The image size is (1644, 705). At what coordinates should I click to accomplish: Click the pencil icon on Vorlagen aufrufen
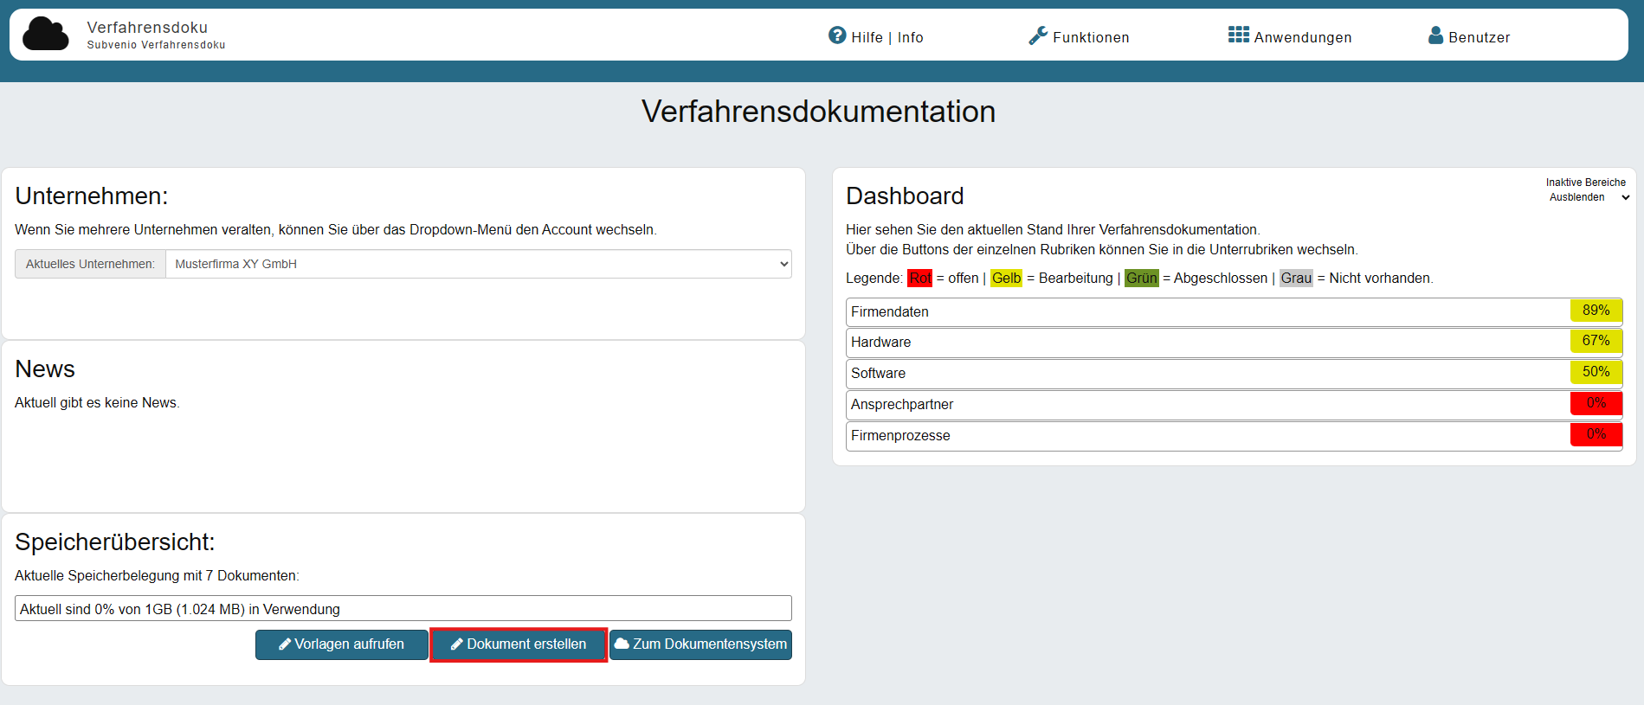[285, 644]
